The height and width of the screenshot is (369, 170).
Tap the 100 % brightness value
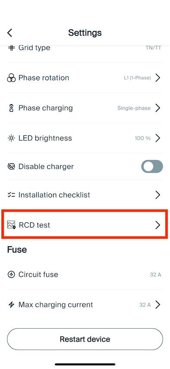pos(143,138)
